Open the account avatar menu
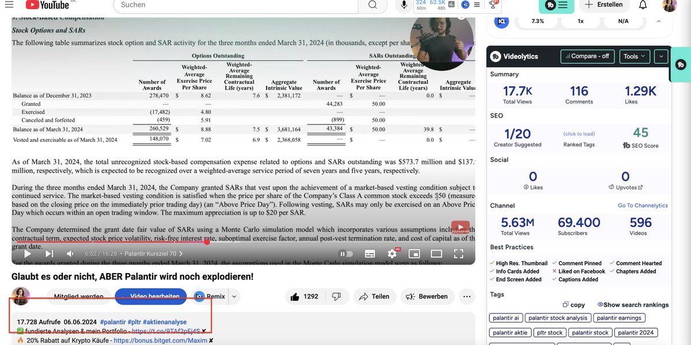Screen dimensions: 691x345 point(669,5)
